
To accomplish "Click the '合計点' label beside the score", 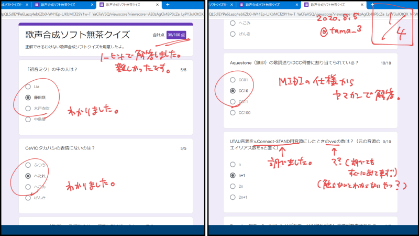I will 158,35.
